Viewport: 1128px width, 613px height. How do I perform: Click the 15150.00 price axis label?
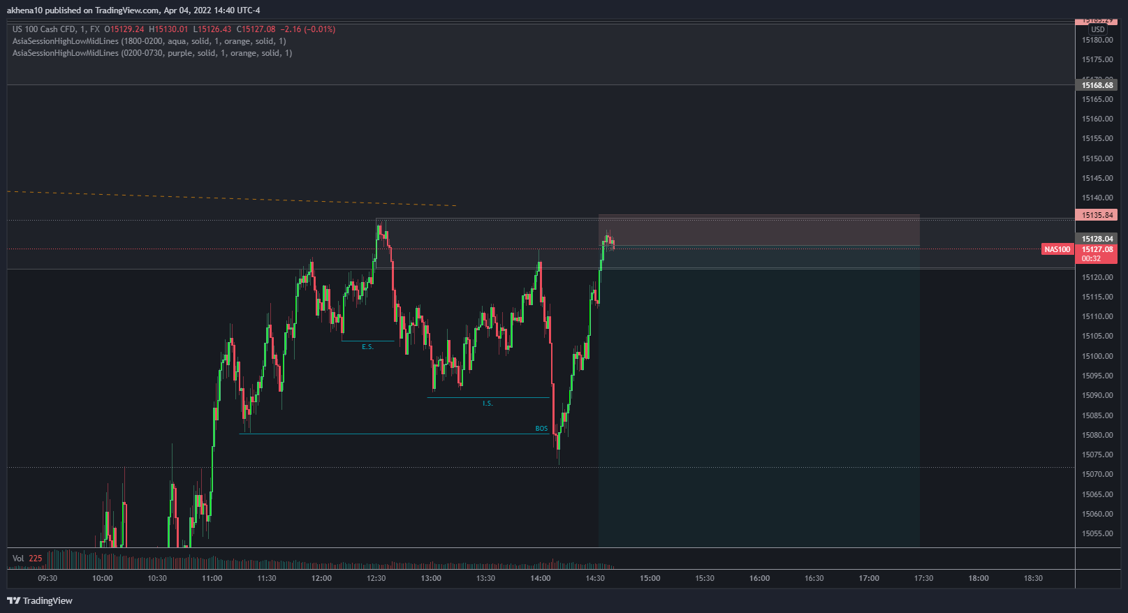click(1097, 158)
